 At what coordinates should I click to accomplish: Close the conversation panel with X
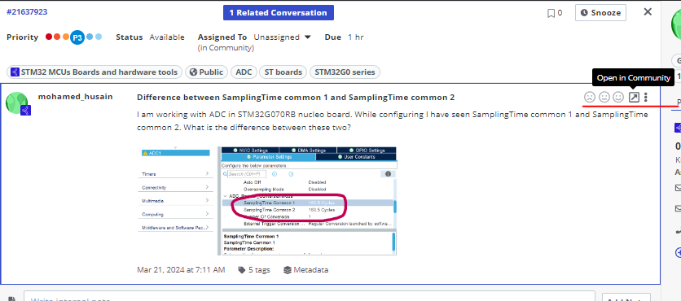tap(648, 12)
